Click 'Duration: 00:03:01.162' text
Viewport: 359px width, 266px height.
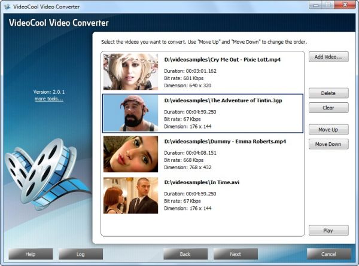click(x=190, y=71)
